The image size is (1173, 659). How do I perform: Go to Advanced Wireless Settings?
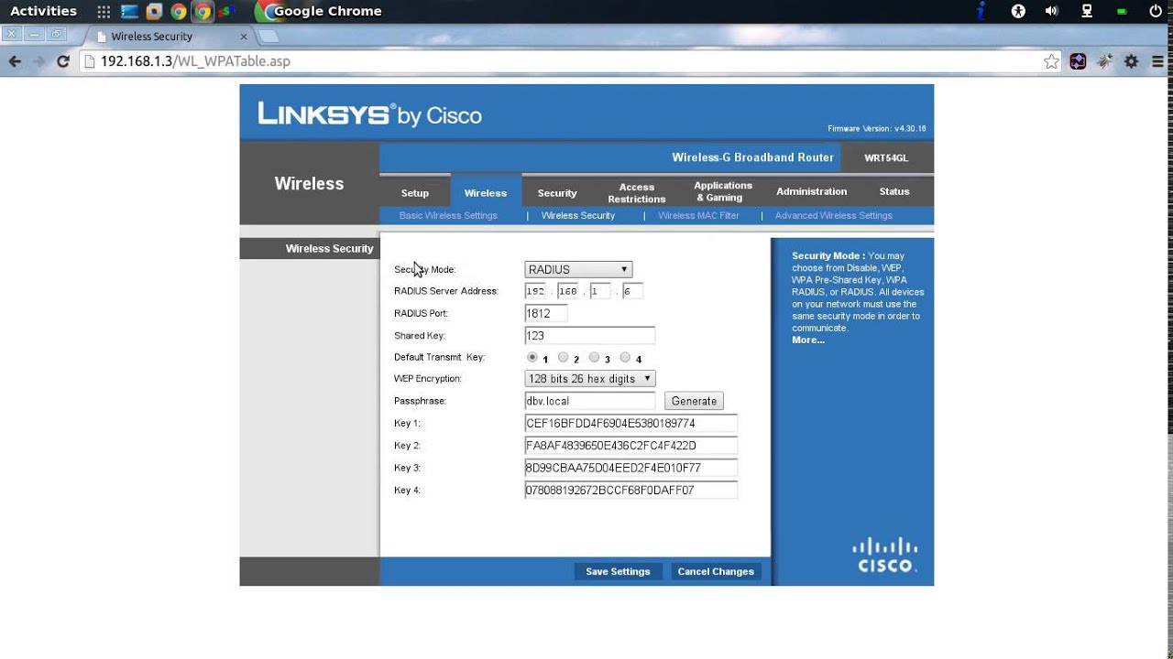[x=834, y=216]
